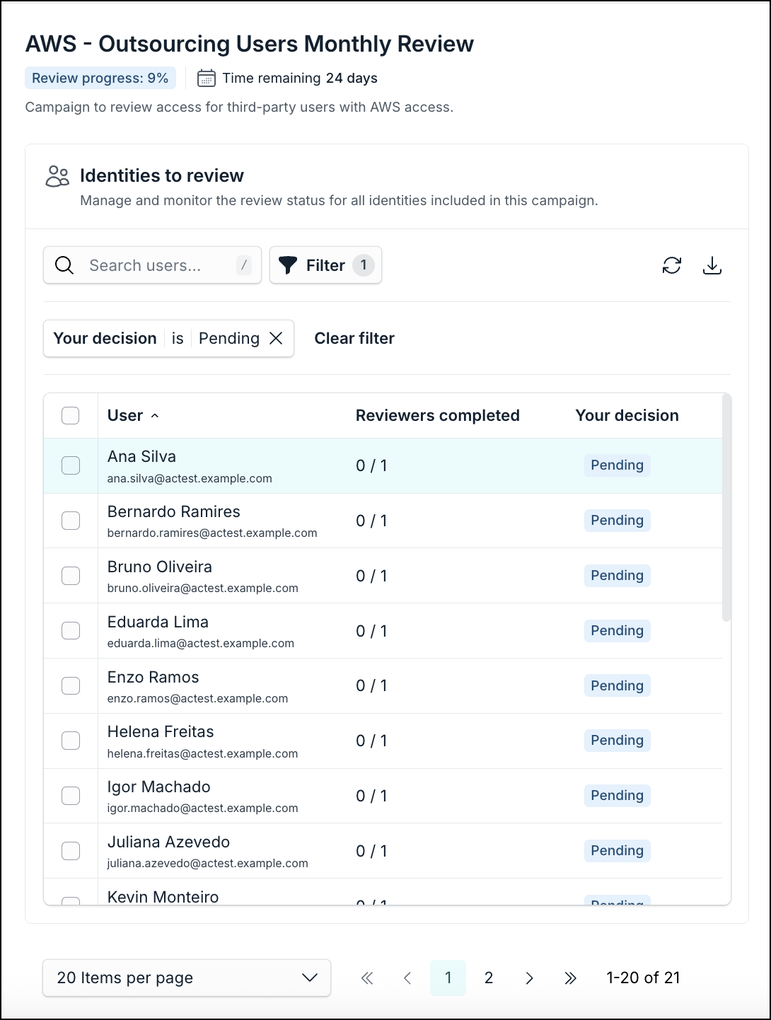
Task: Click Enzo Ramos' 0 / 1 reviewers value
Action: click(x=371, y=685)
